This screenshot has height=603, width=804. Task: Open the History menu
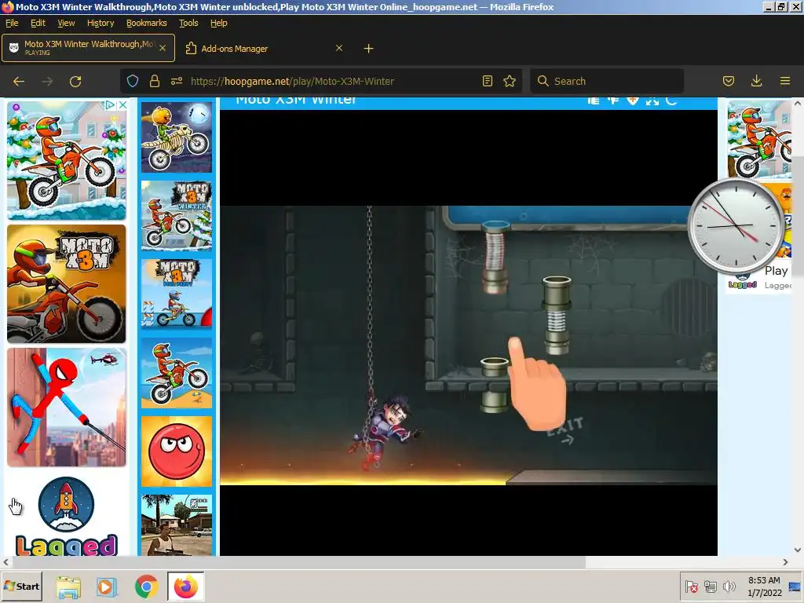100,23
